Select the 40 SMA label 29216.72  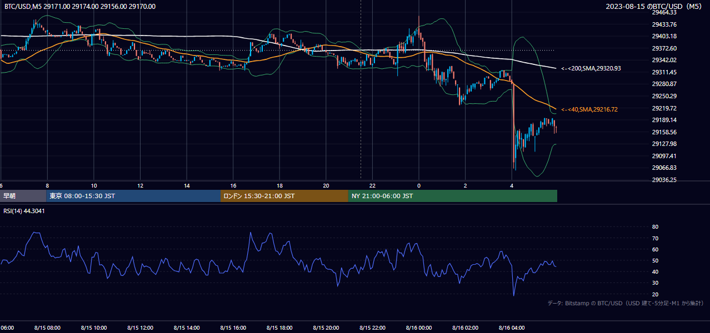pos(589,110)
